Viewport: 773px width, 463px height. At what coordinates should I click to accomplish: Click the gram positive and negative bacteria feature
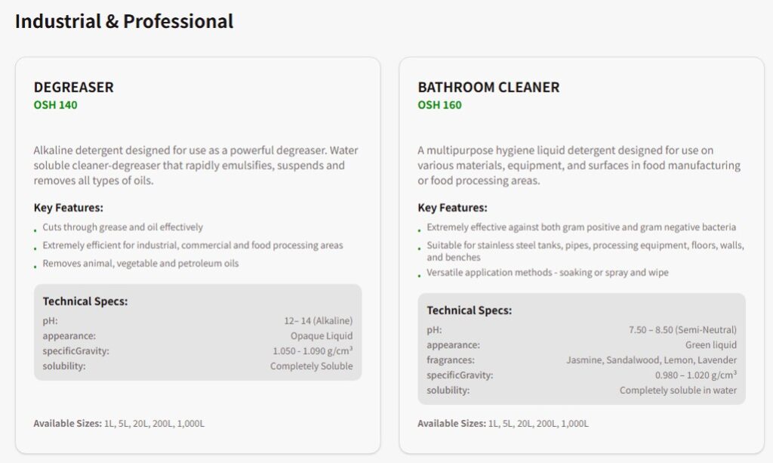pyautogui.click(x=581, y=227)
